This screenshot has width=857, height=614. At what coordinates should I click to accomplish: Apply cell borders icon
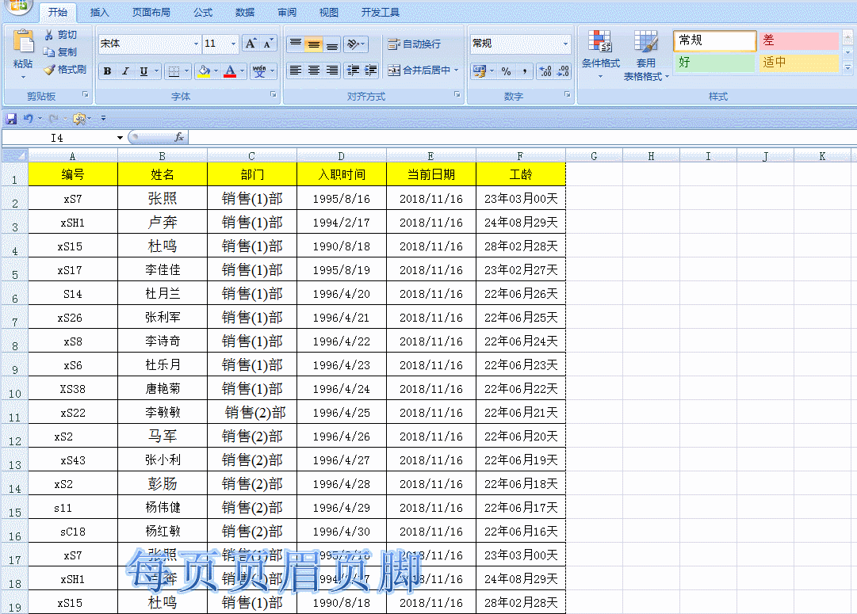tap(174, 71)
